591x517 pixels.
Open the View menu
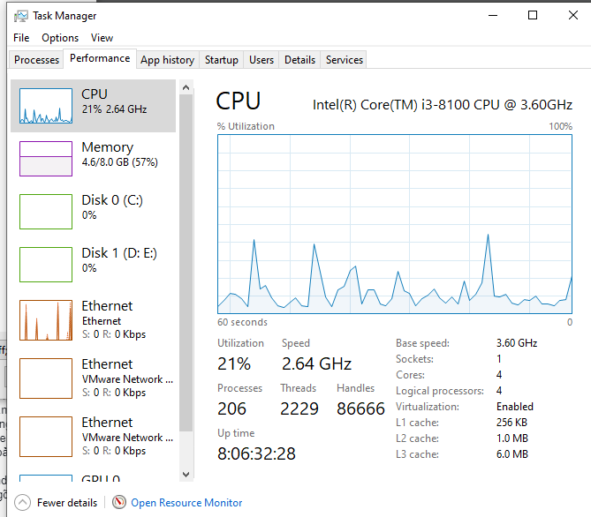[102, 38]
